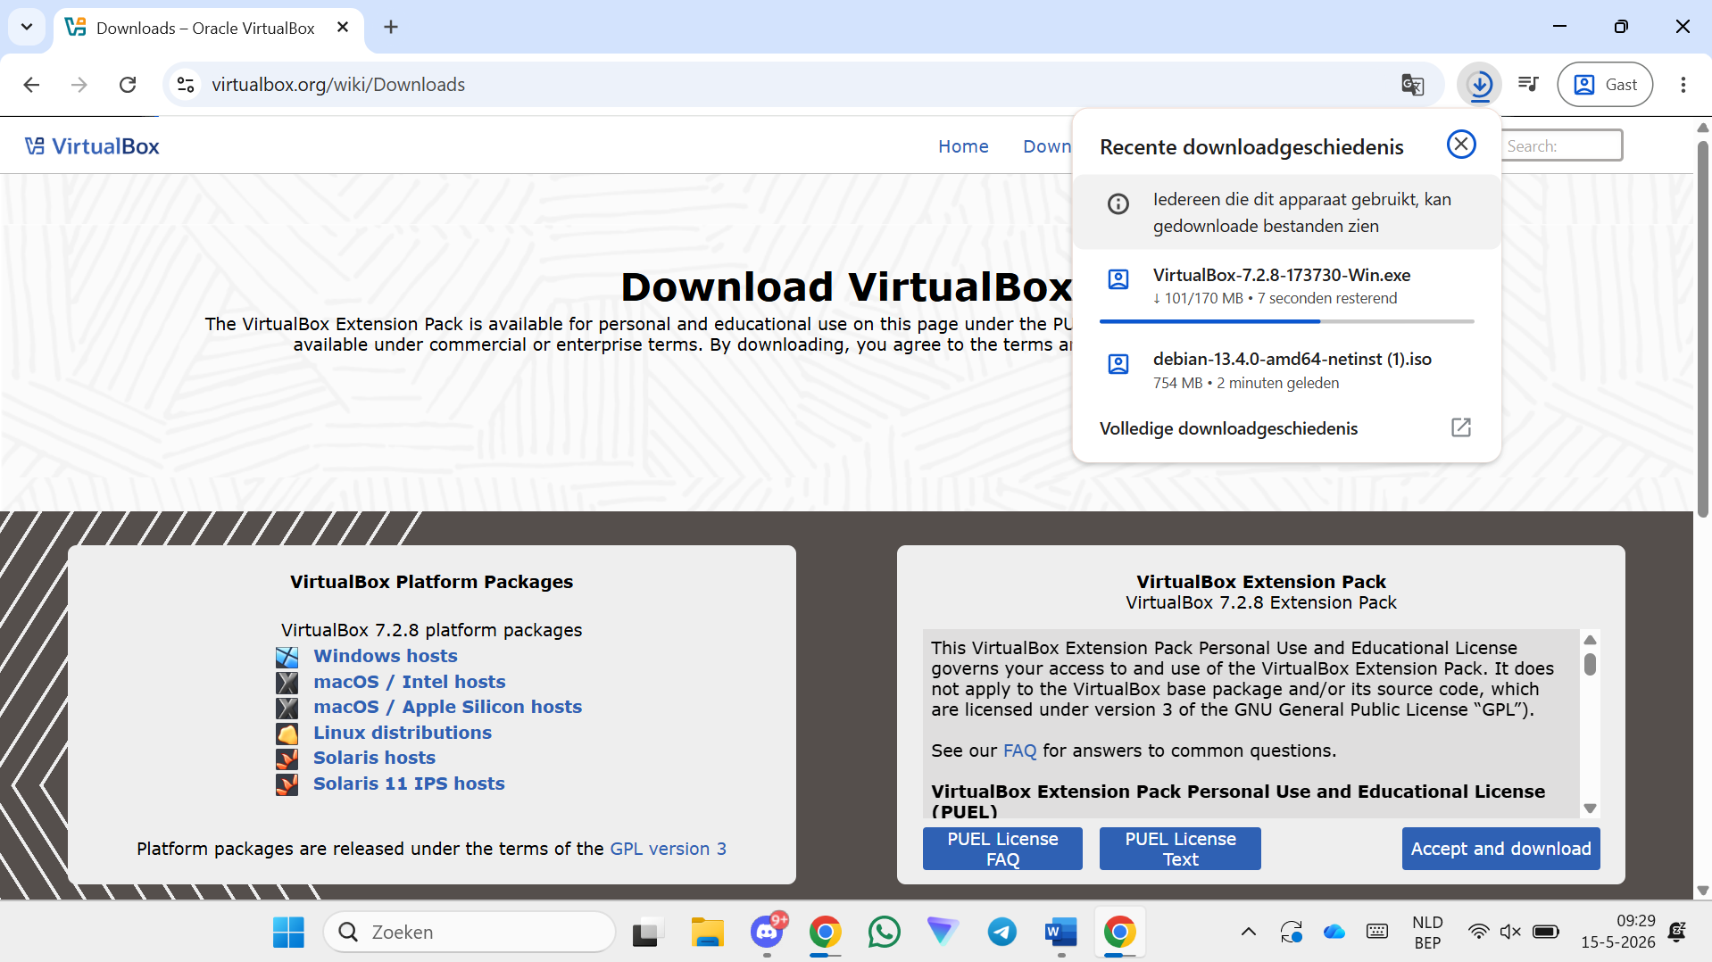This screenshot has height=962, width=1712.
Task: Click the license box scroll down arrow
Action: click(x=1590, y=809)
